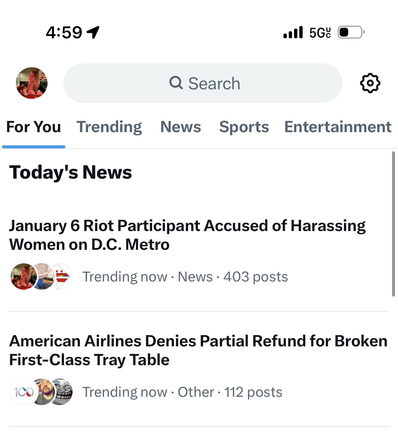The image size is (398, 438).
Task: Tap the film reel avatar
Action: [63, 392]
